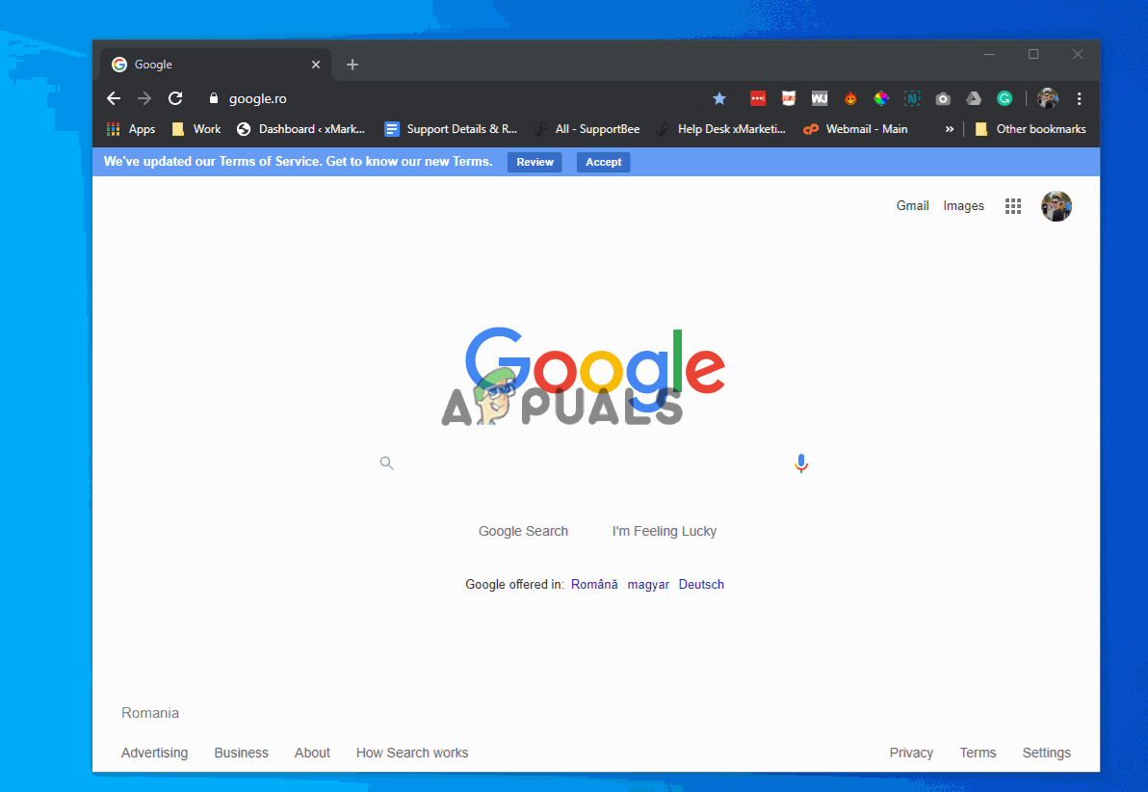Click the I'm Feeling Lucky button
This screenshot has height=792, width=1148.
click(665, 531)
